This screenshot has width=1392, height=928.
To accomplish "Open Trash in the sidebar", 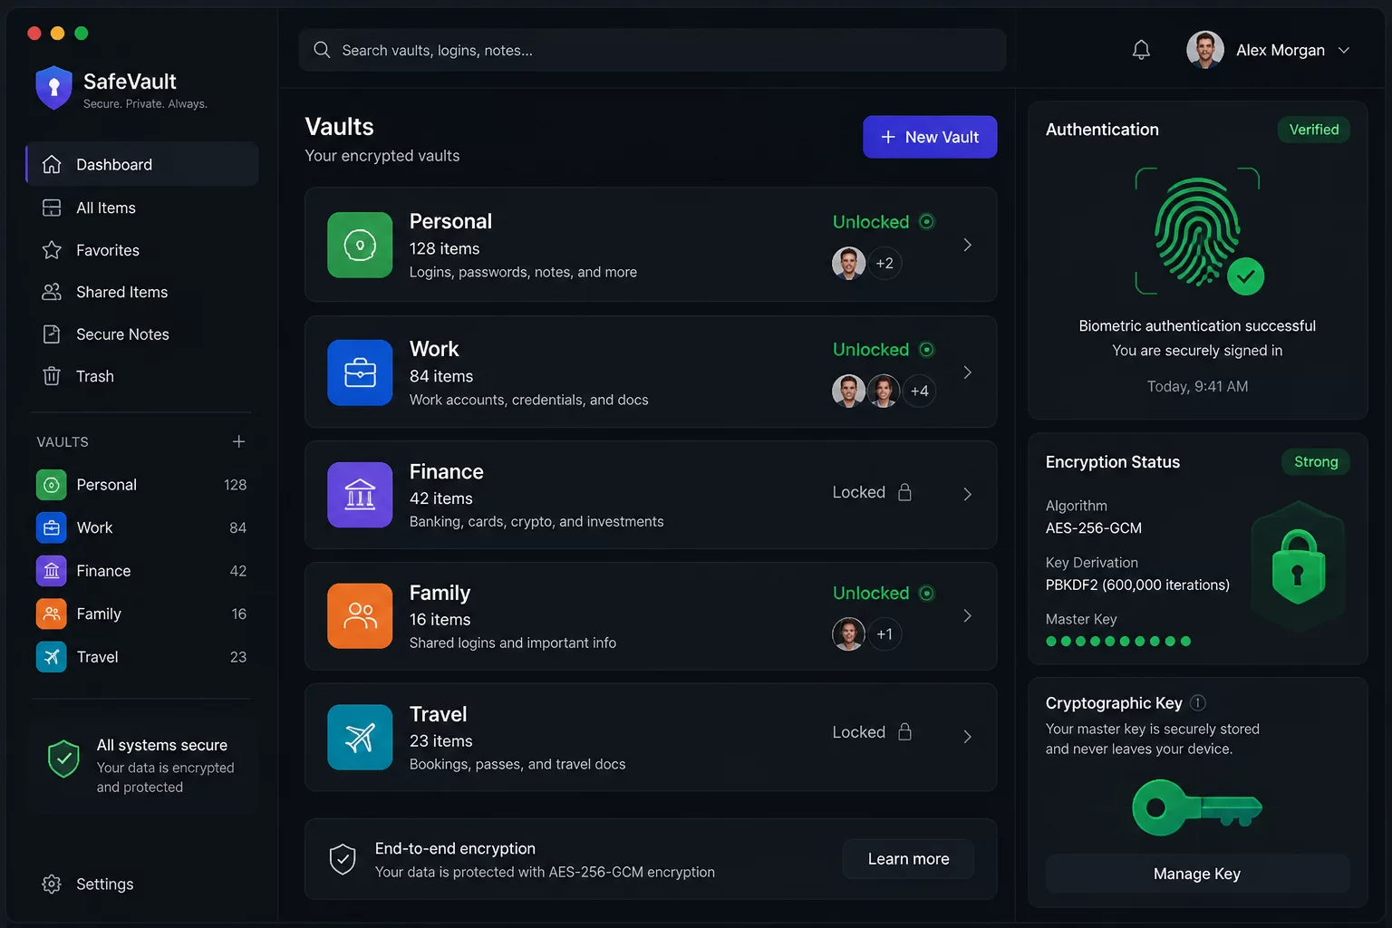I will 142,376.
